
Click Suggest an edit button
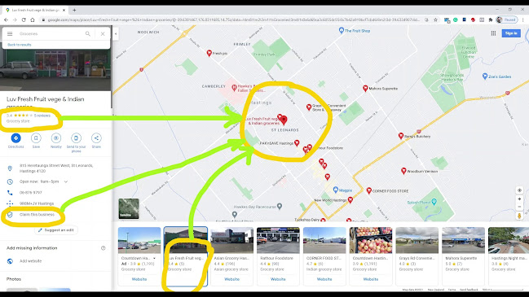click(x=56, y=230)
